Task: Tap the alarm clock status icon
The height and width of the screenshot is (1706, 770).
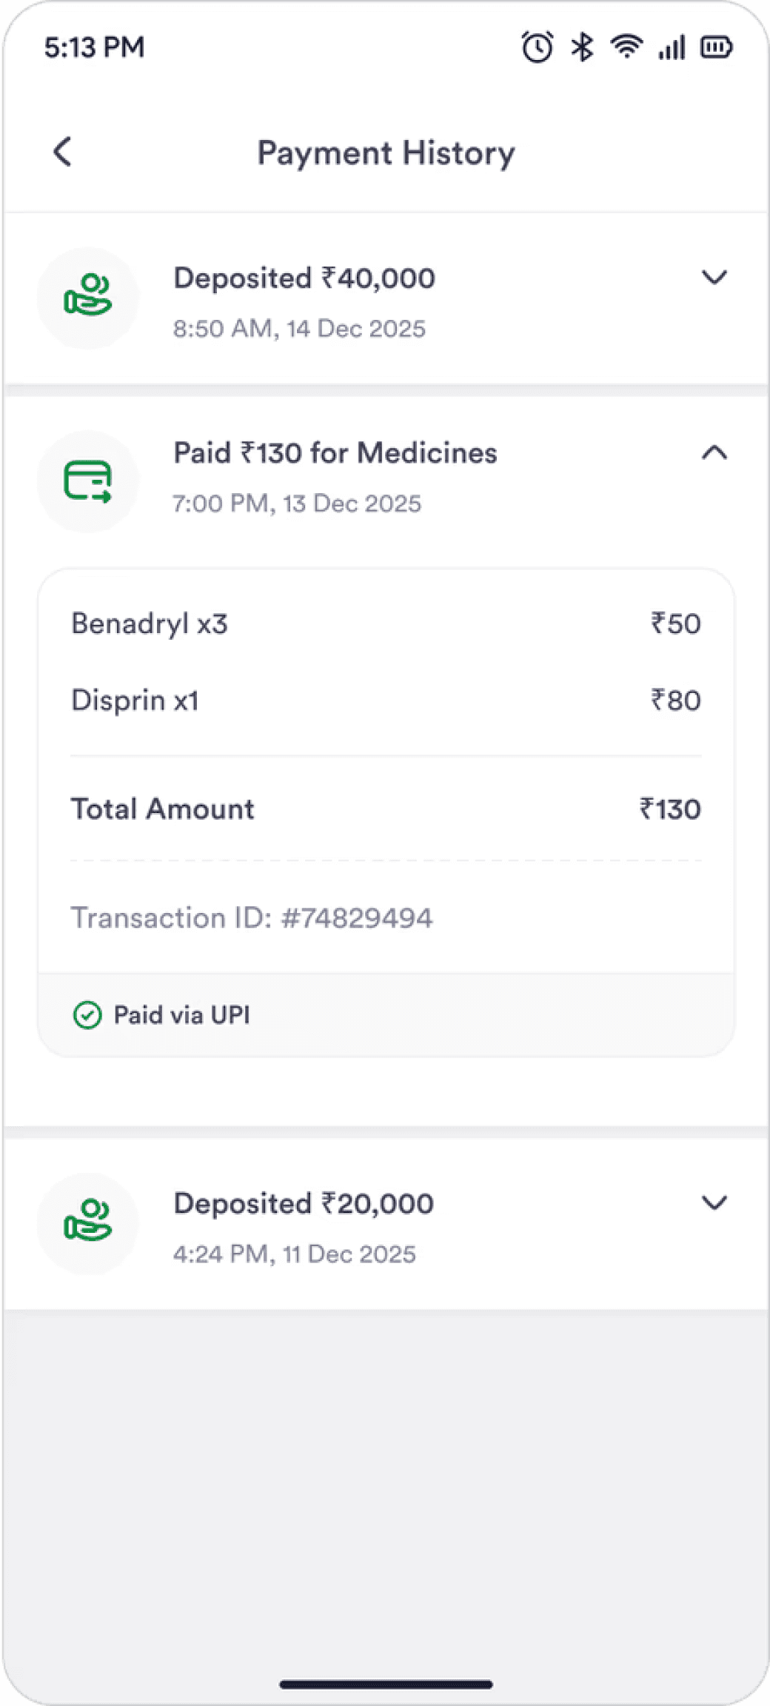Action: point(537,47)
